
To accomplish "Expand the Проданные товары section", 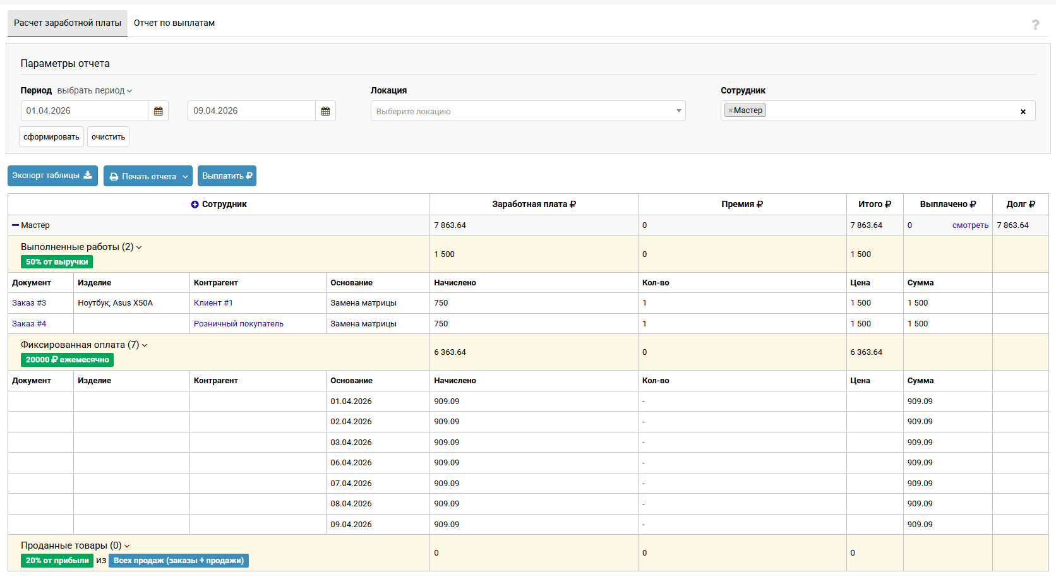I will click(x=75, y=545).
